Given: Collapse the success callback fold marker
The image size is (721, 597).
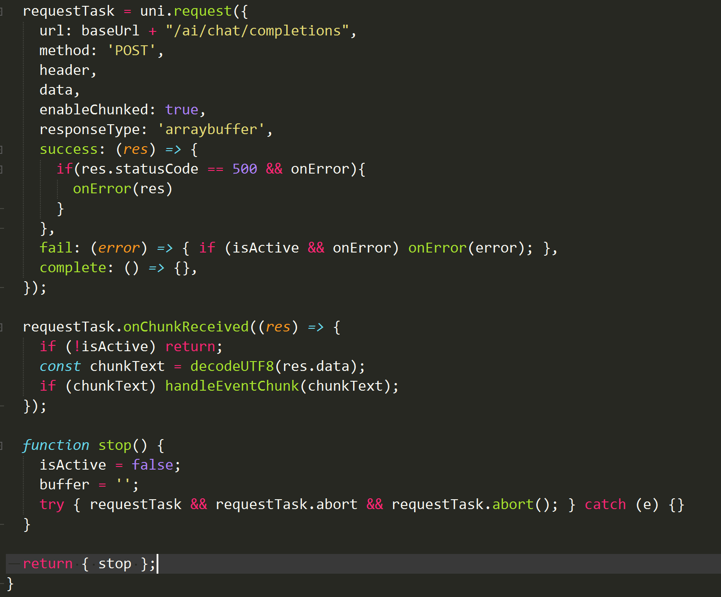Looking at the screenshot, I should click(x=1, y=150).
